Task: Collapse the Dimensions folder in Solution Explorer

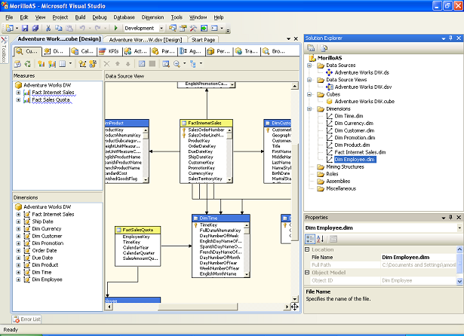Action: pyautogui.click(x=309, y=108)
